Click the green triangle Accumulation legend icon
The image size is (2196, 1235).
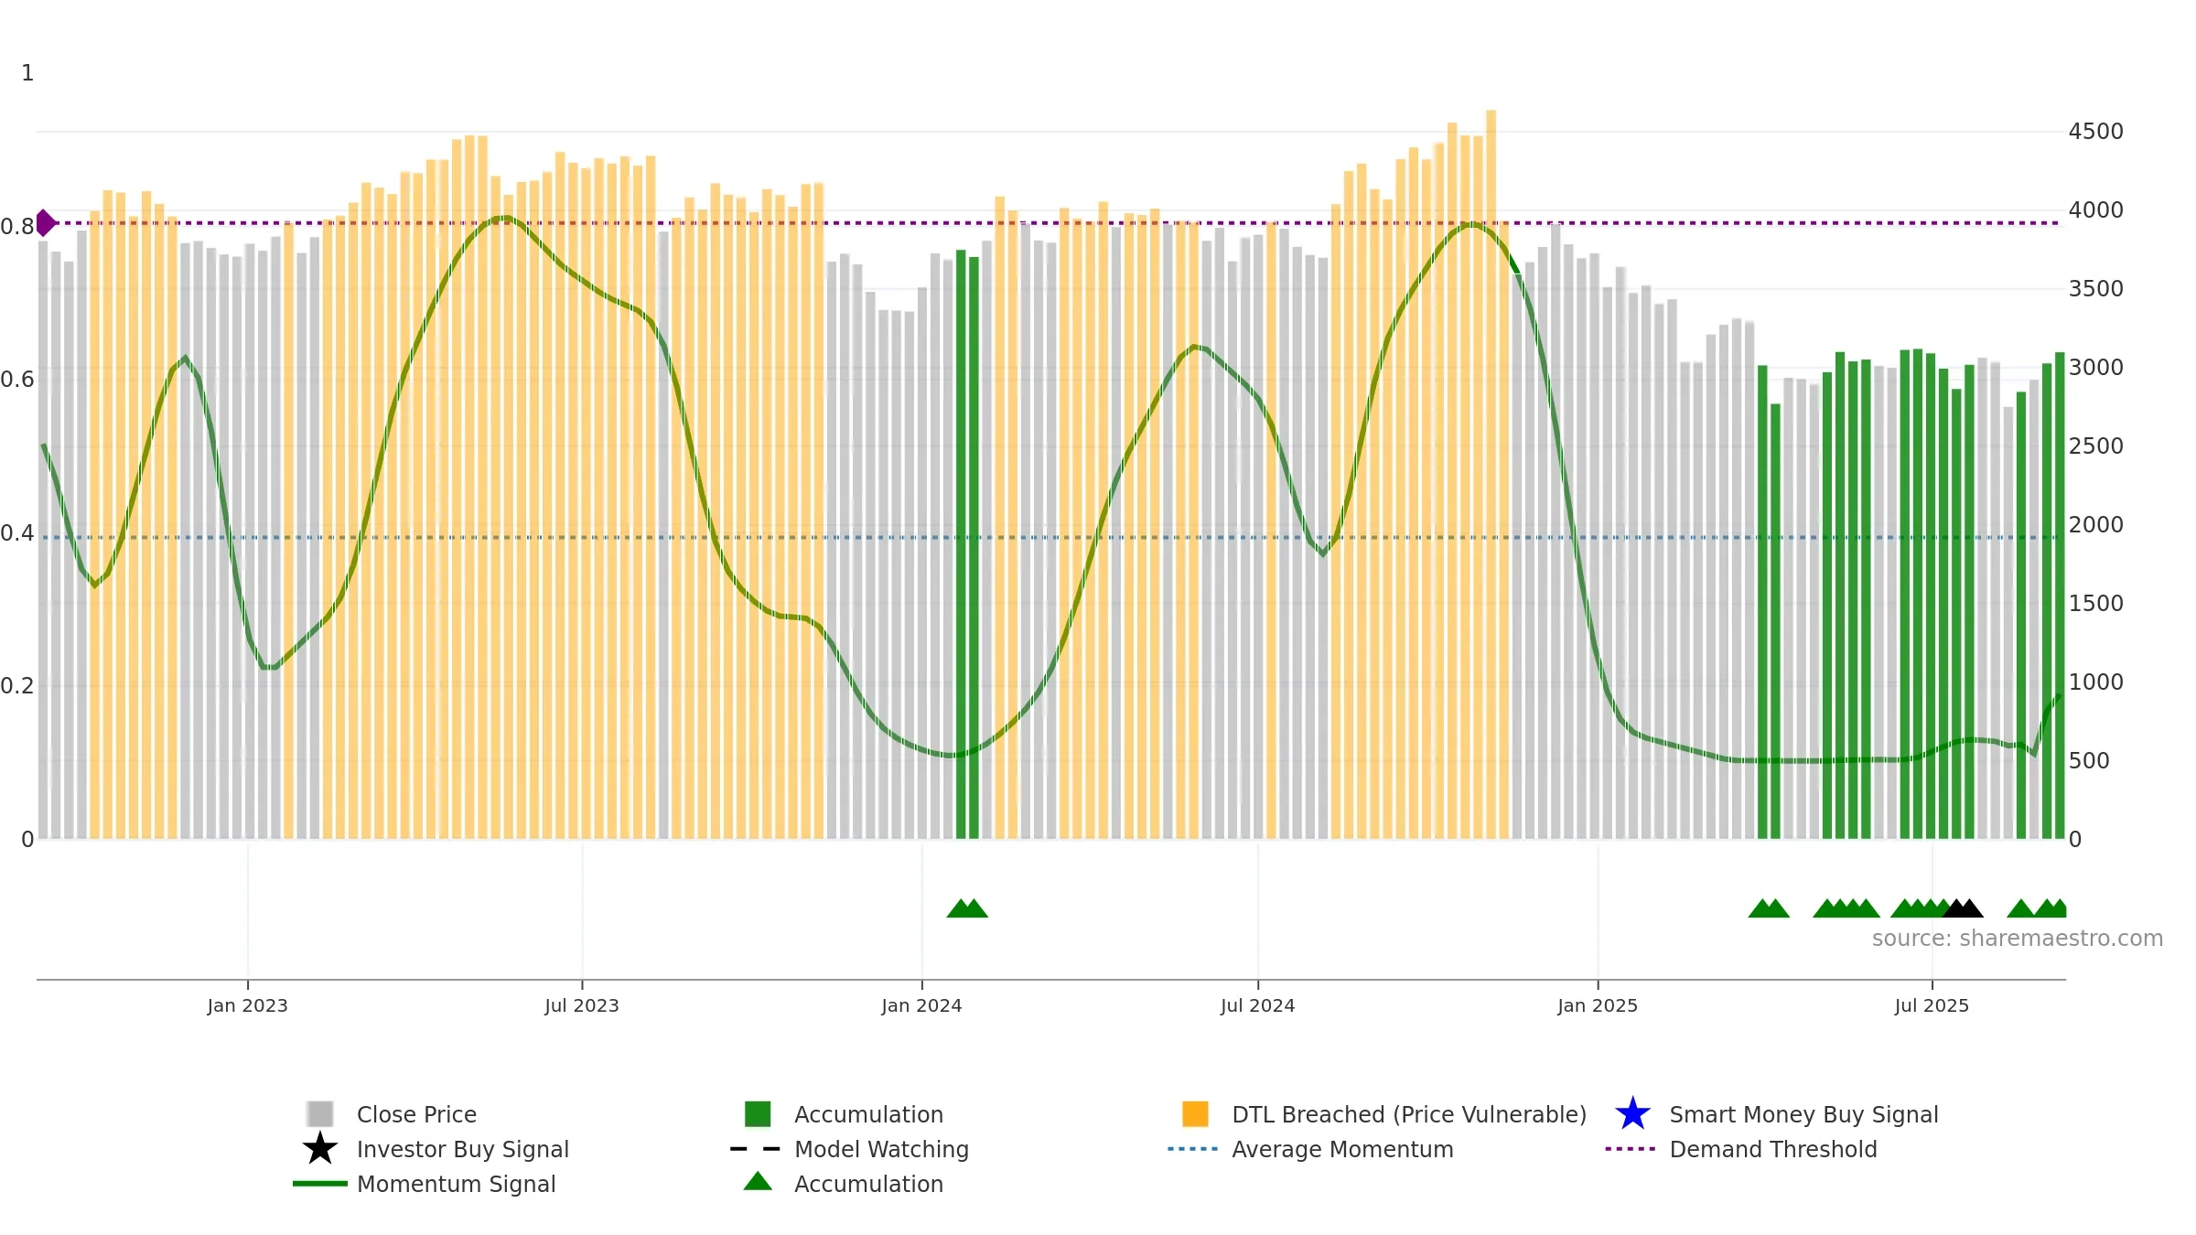[x=758, y=1181]
